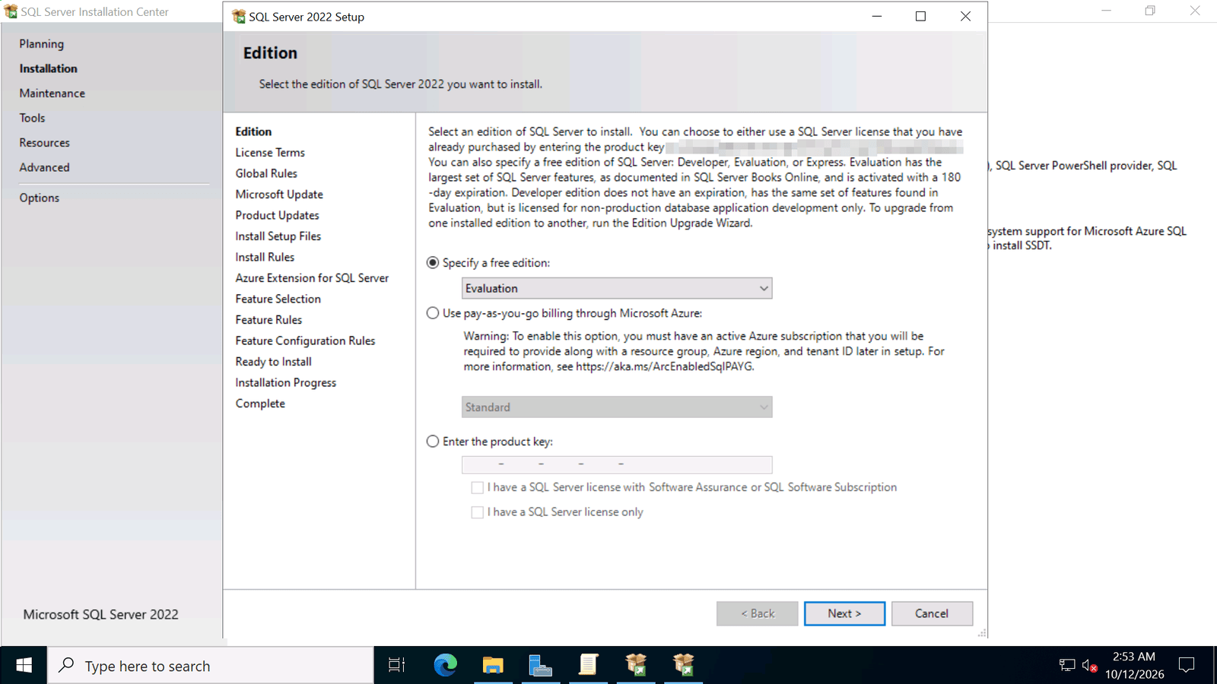The image size is (1217, 684).
Task: Click the Feature Selection setup step
Action: (x=278, y=299)
